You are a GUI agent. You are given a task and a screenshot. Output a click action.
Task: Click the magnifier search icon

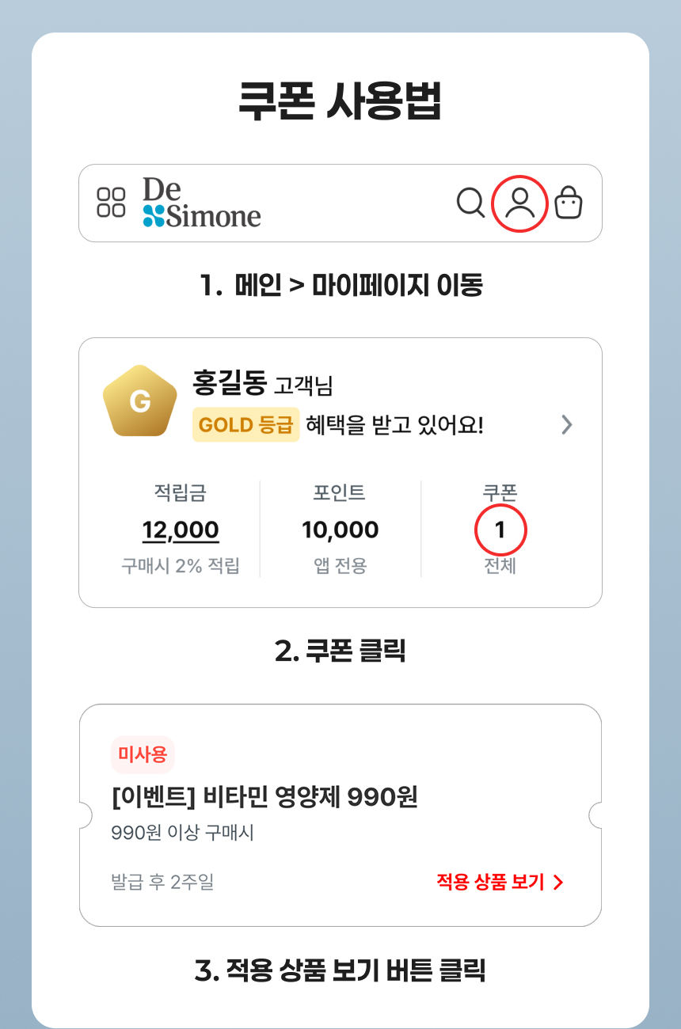[x=471, y=203]
